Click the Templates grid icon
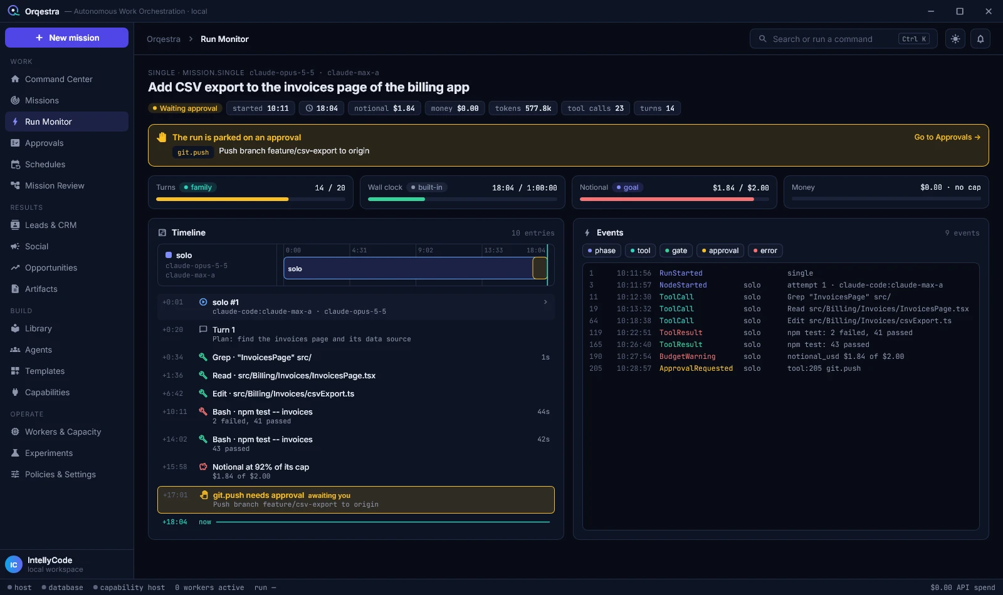Viewport: 1003px width, 595px height. click(16, 371)
